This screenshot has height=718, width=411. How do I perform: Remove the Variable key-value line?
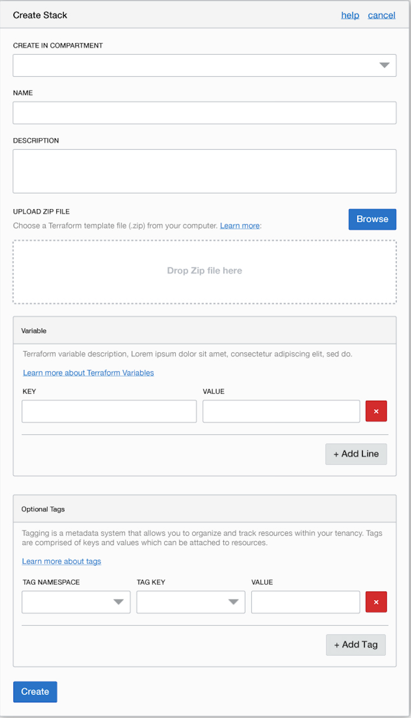(376, 411)
